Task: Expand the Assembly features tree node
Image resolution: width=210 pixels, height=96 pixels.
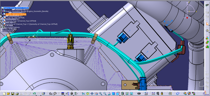Action: click(1, 27)
